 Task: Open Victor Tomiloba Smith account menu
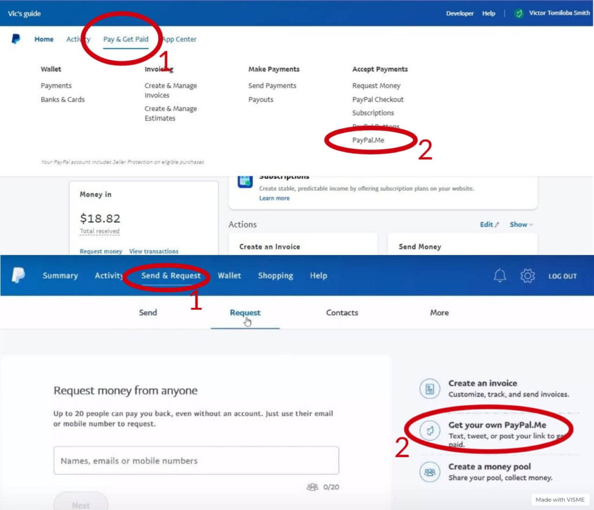tap(559, 13)
